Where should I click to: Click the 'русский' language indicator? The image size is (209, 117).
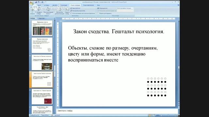pos(57,115)
